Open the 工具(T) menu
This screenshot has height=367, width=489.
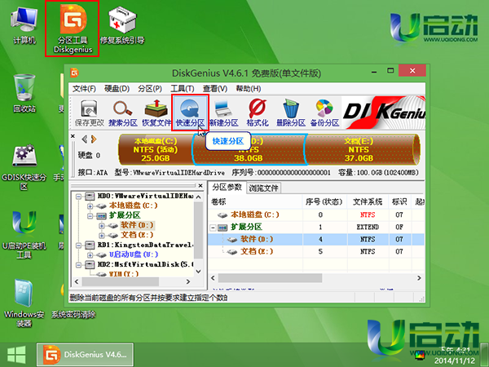tap(183, 89)
